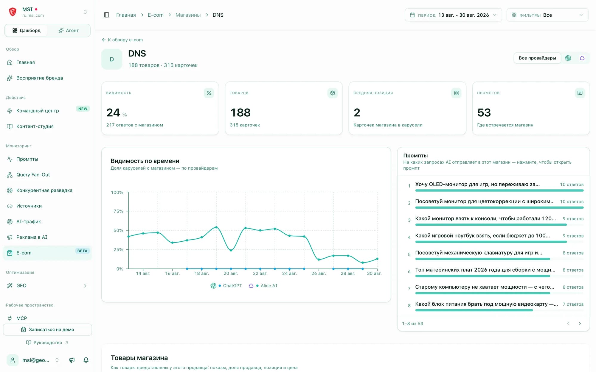The image size is (596, 372).
Task: Open the Фильтры dropdown
Action: pos(547,15)
